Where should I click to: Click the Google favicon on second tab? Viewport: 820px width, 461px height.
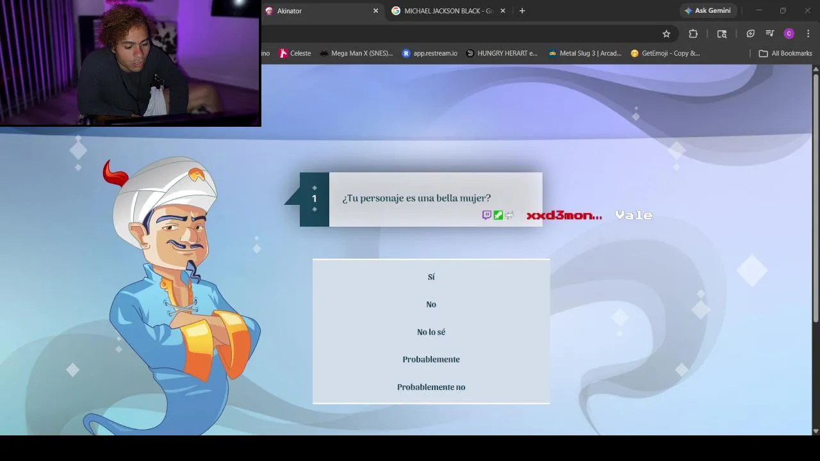(x=396, y=11)
